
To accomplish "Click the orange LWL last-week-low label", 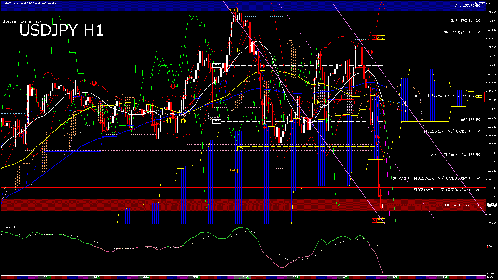I will [233, 170].
